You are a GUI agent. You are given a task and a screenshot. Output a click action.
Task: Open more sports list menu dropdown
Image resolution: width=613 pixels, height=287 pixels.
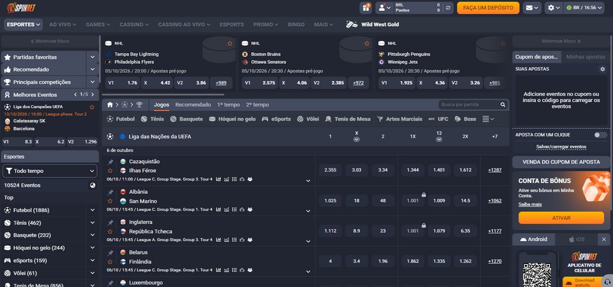488,119
